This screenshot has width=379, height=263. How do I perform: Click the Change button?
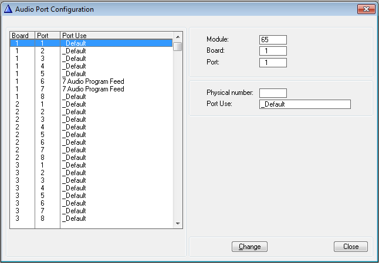pyautogui.click(x=249, y=247)
